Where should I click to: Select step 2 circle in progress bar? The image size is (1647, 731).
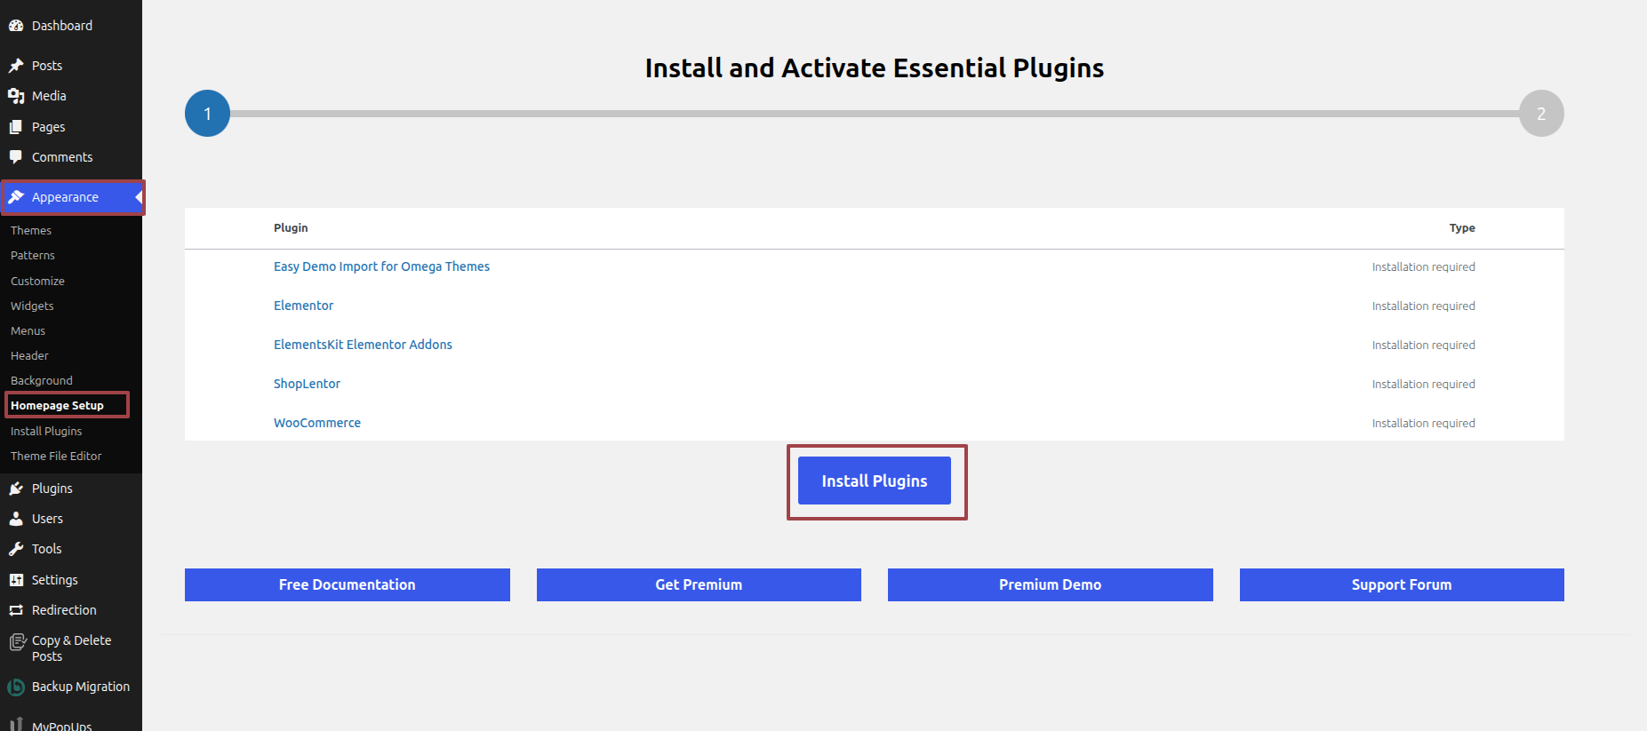[x=1541, y=114]
